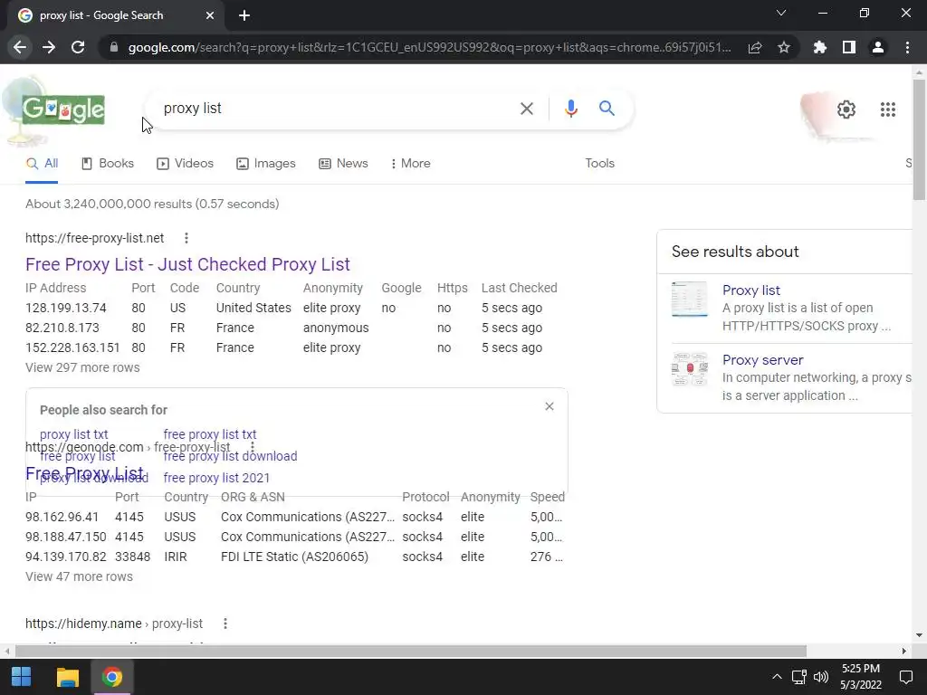Click the site lock icon
The image size is (927, 695).
(x=114, y=47)
